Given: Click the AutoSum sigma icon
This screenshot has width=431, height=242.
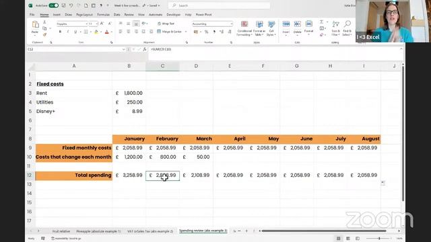Looking at the screenshot, I should coord(322,22).
